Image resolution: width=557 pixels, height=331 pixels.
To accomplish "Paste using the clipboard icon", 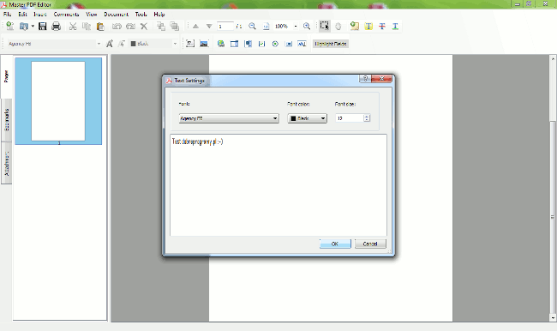I will pos(100,26).
